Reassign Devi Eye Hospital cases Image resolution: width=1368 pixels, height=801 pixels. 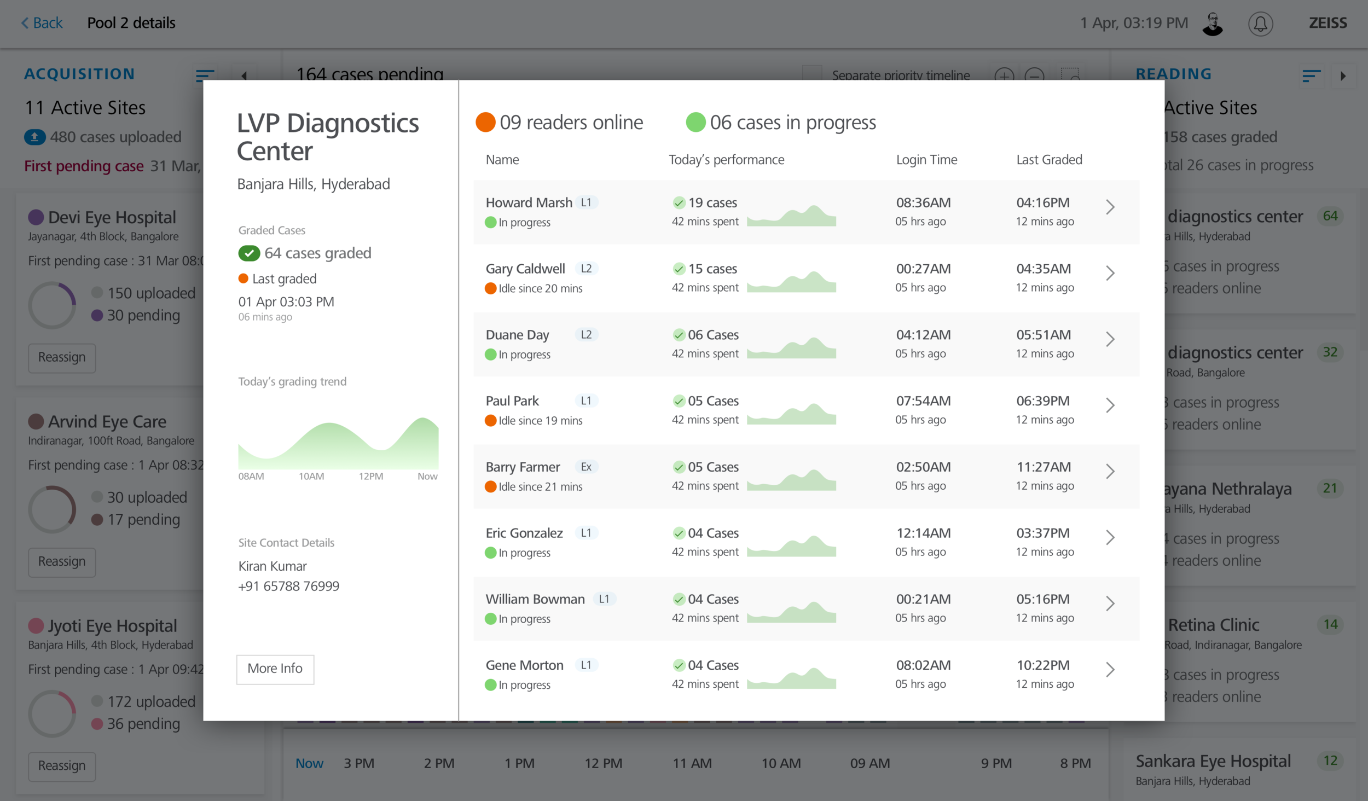coord(62,358)
